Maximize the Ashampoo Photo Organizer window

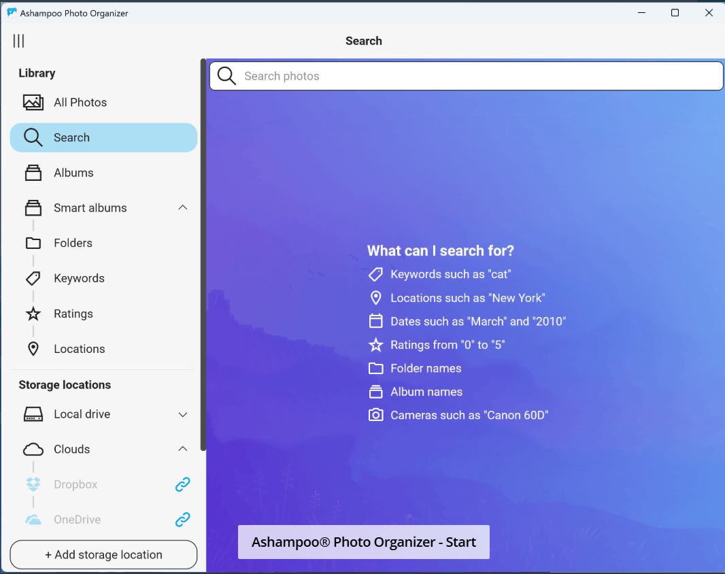click(x=675, y=13)
